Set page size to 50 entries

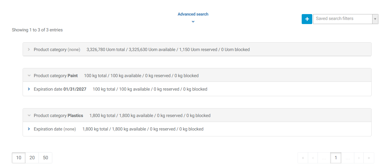[x=45, y=158]
